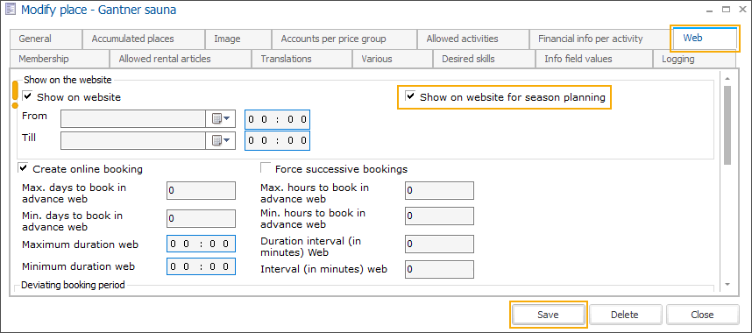Open Financial info per activity tab
This screenshot has width=752, height=333.
pos(601,39)
